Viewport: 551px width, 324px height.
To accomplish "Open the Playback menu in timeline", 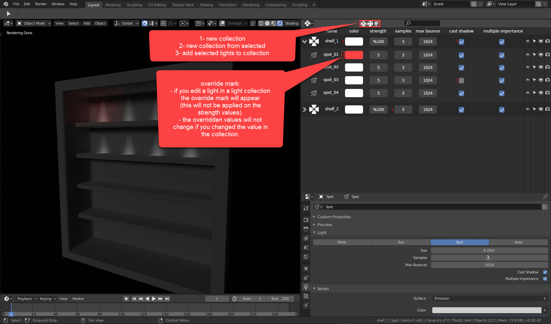I will click(x=27, y=299).
